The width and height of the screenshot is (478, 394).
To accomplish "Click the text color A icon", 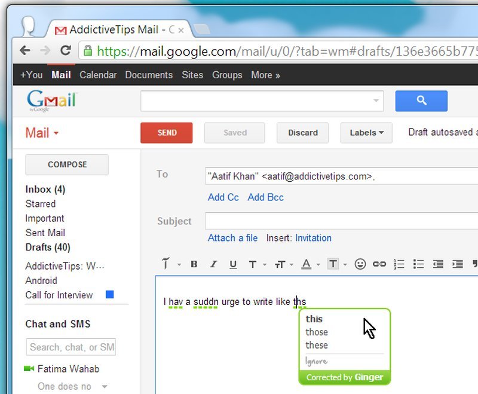I will 306,264.
